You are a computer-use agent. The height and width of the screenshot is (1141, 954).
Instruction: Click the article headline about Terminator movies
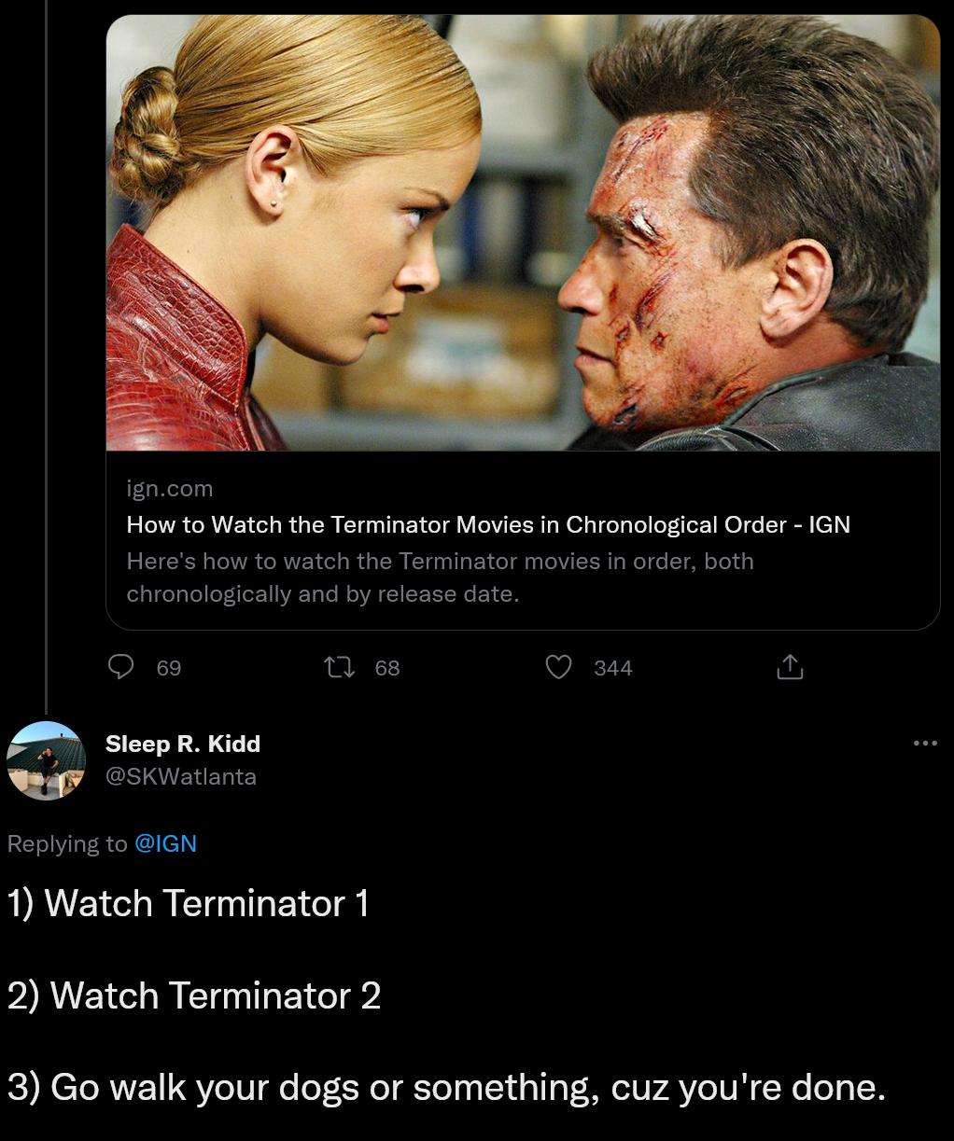coord(488,524)
